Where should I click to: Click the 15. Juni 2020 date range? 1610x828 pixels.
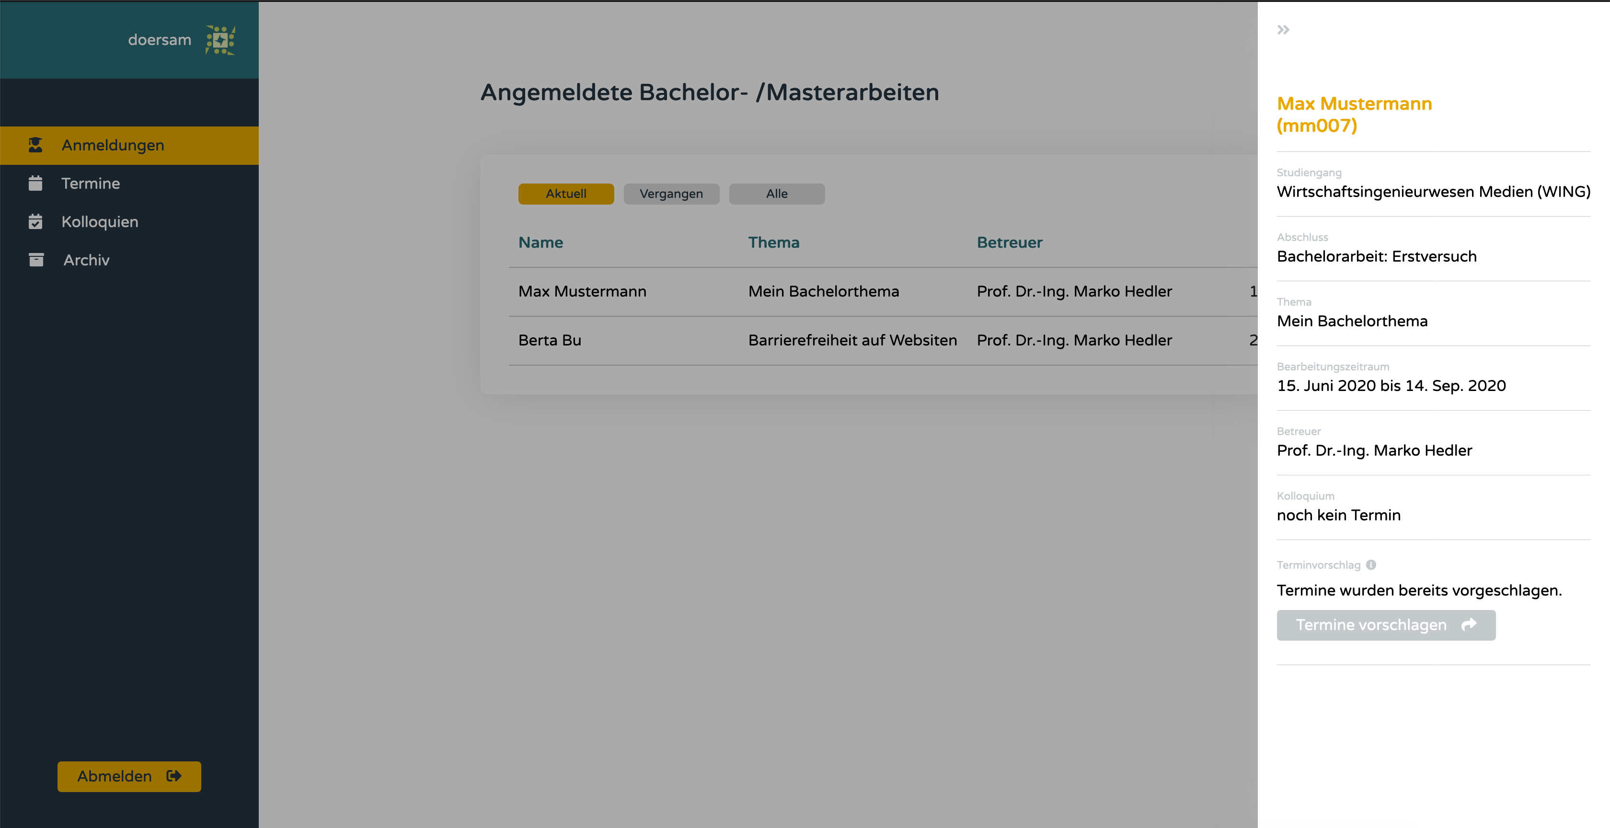(1391, 386)
